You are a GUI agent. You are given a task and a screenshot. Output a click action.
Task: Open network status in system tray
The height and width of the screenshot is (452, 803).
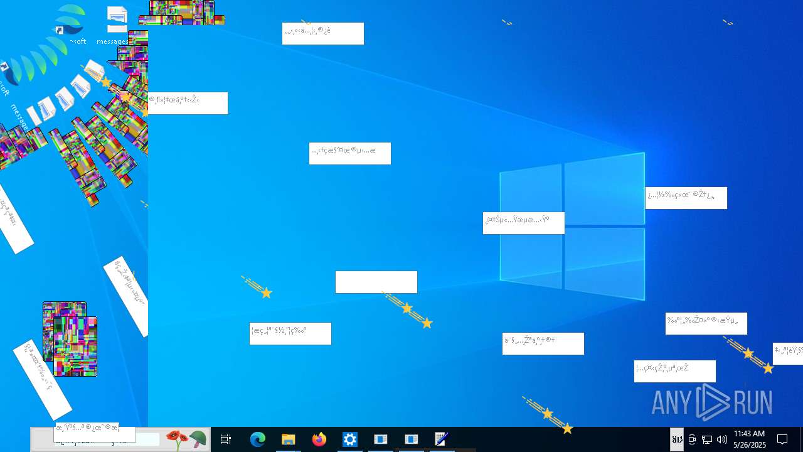coord(707,439)
